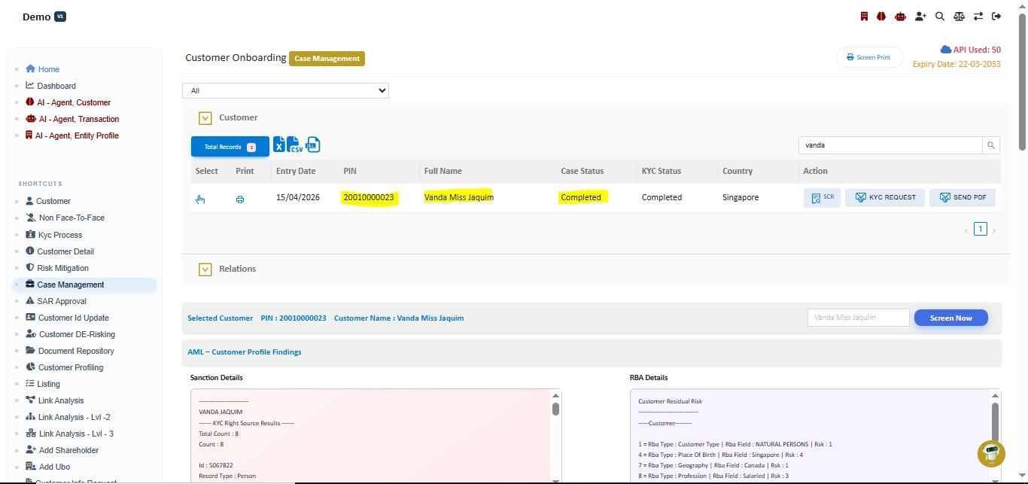Open SAR Approval in the shortcuts menu
The image size is (1028, 484).
62,301
